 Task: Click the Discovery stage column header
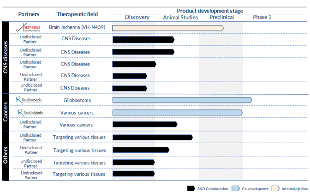pos(137,17)
